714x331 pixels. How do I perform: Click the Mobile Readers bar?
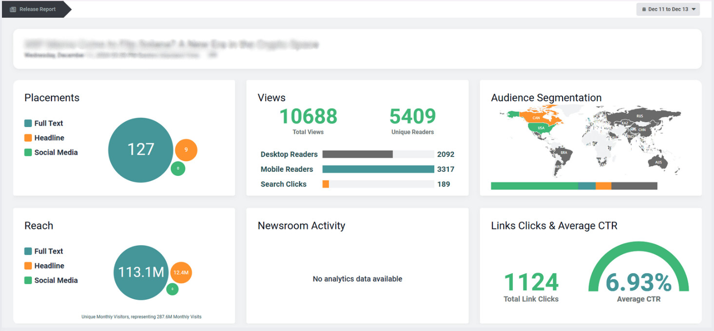click(378, 169)
